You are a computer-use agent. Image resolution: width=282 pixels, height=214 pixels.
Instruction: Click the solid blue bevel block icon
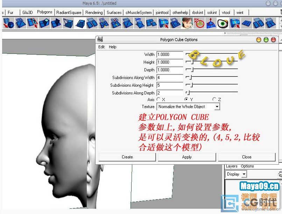pyautogui.click(x=80, y=23)
